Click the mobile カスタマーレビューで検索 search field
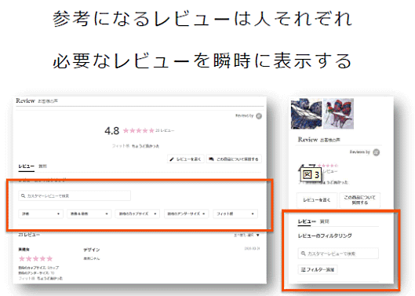This screenshot has width=415, height=296. [x=338, y=254]
